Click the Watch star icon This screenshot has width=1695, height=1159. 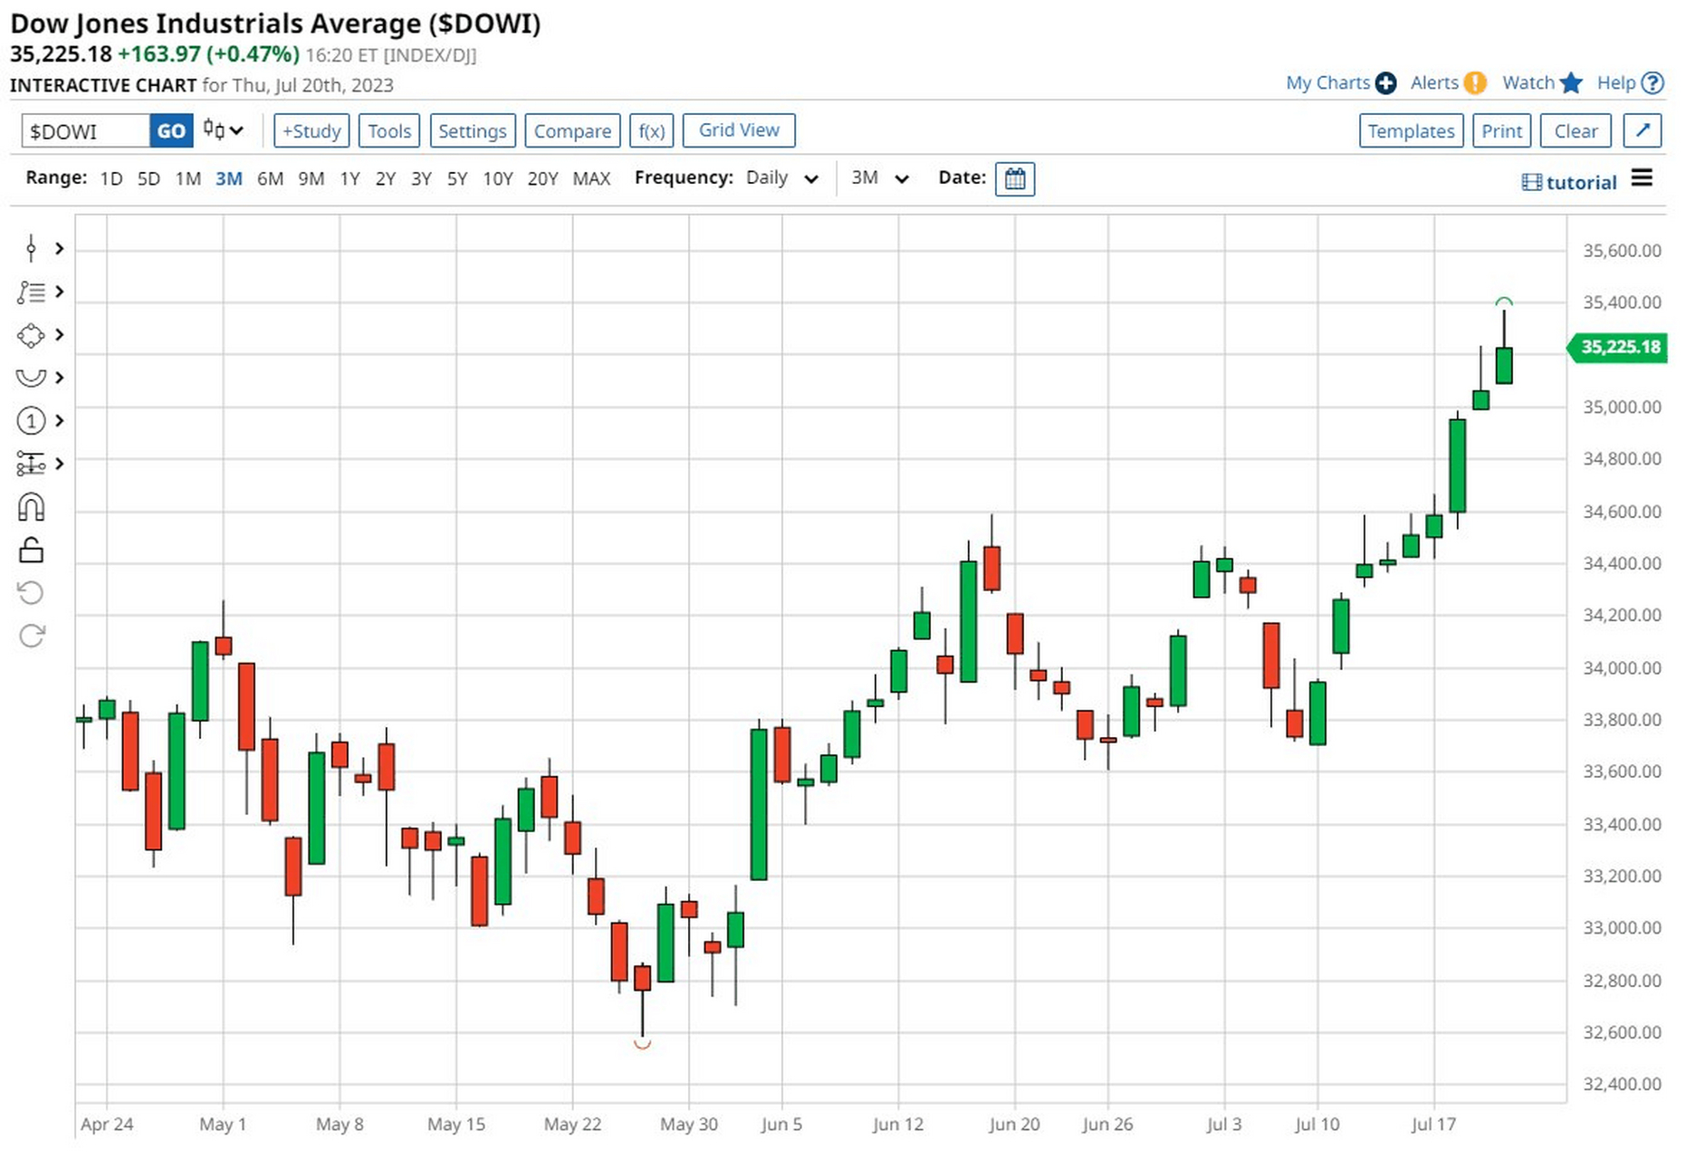click(x=1571, y=83)
